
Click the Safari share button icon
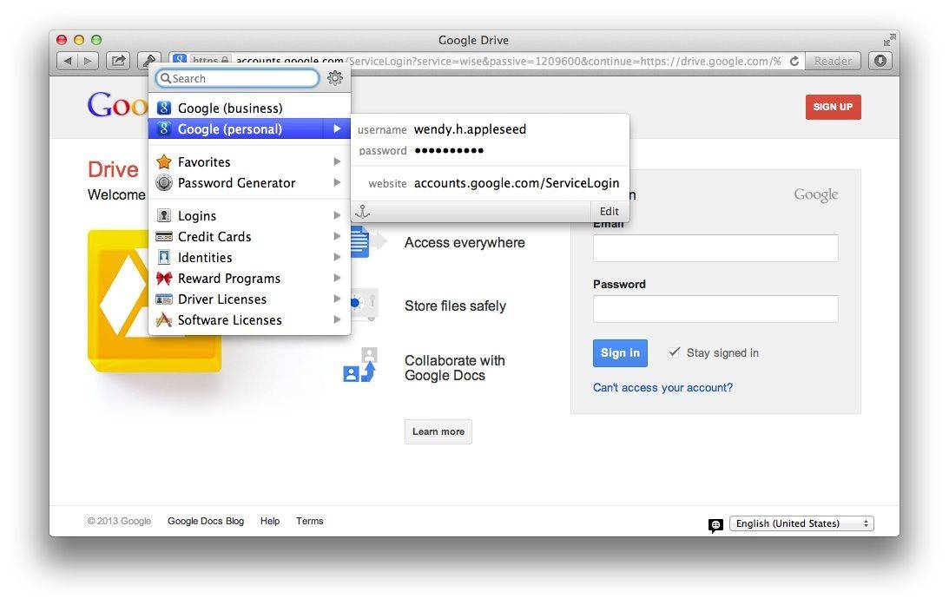click(118, 61)
